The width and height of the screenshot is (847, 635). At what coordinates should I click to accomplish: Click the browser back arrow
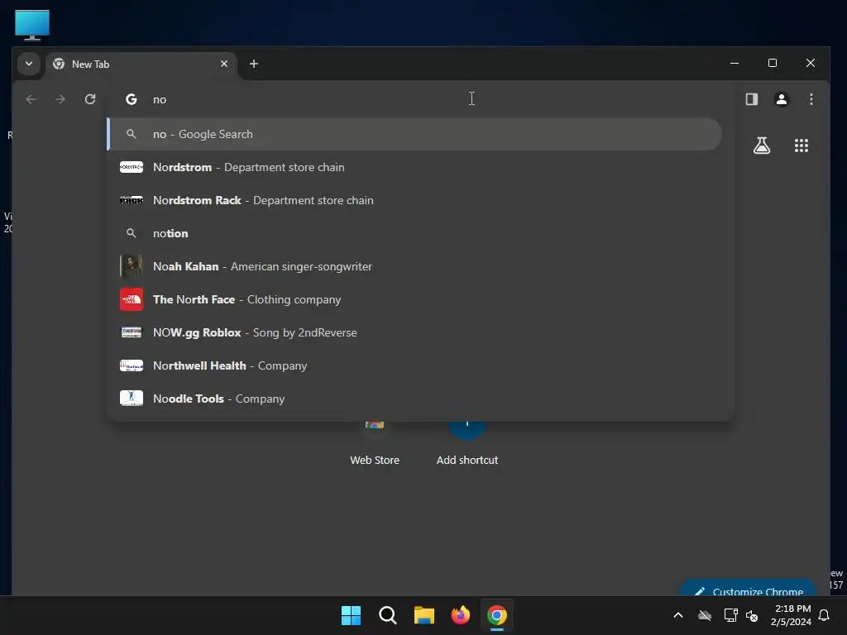[x=31, y=99]
